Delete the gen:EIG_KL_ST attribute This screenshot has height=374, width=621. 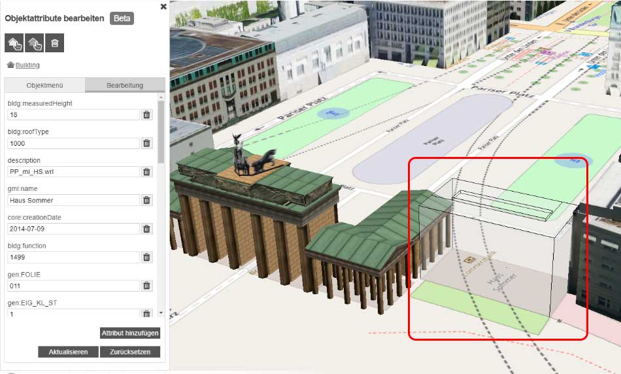[x=146, y=313]
